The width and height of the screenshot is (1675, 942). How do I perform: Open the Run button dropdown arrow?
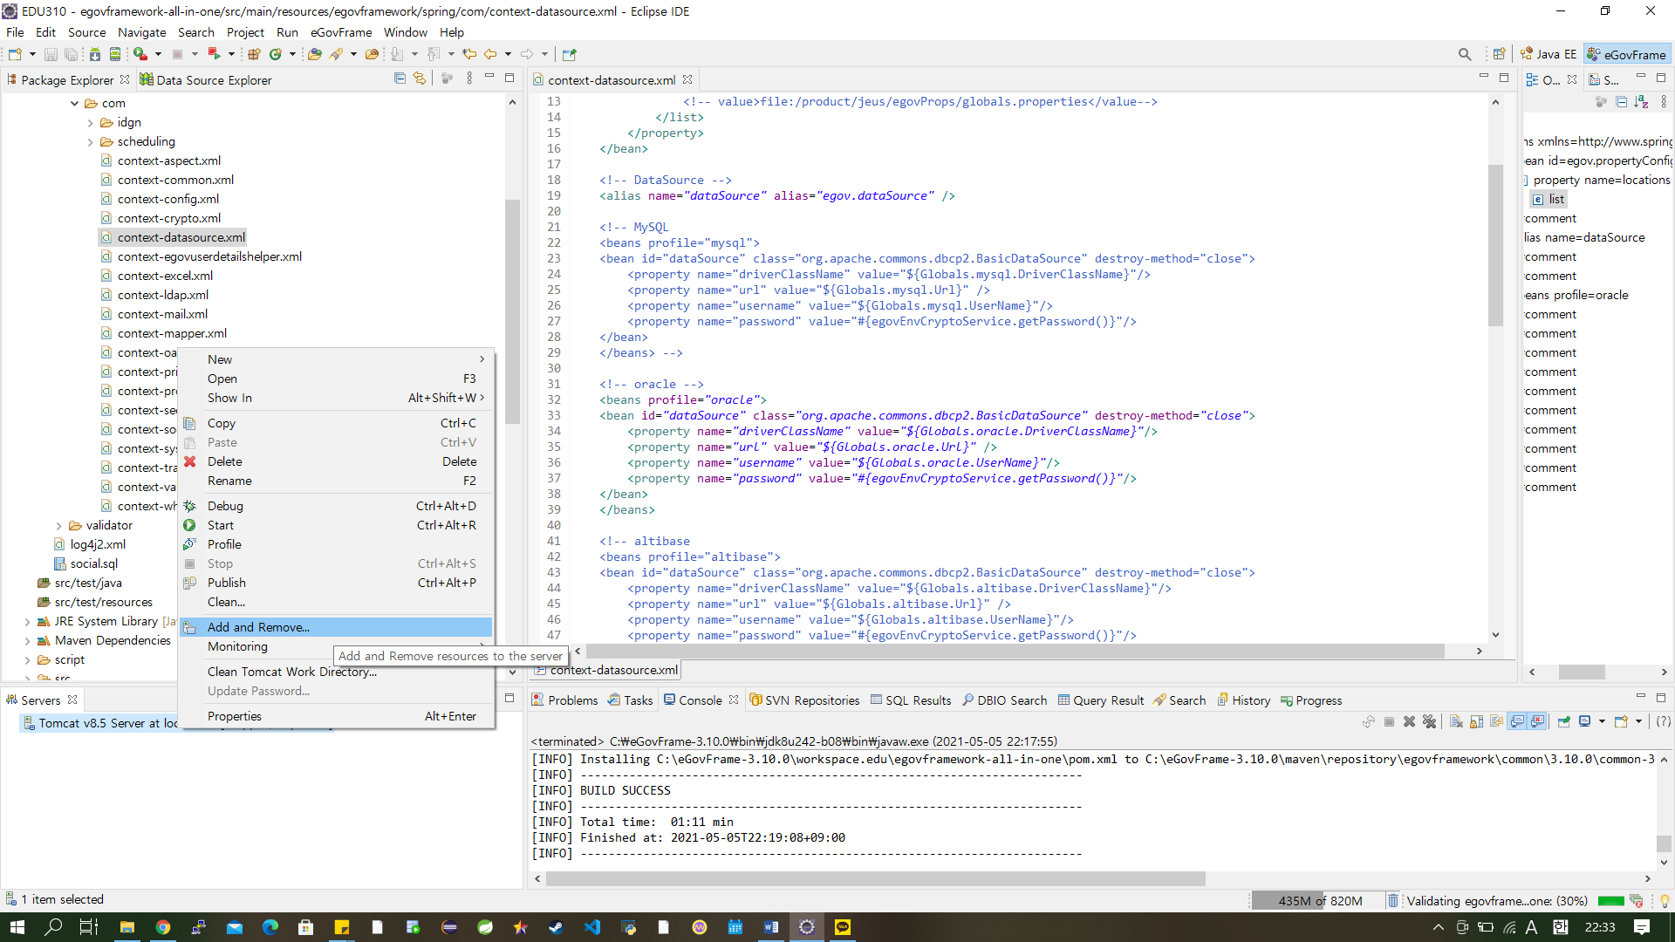click(158, 54)
